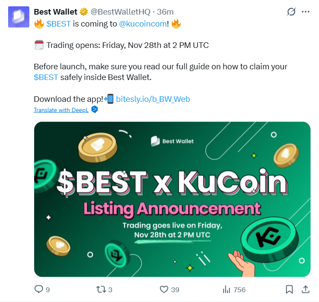Click the first $BEST cashtag
Screen dimensions: 319x302
(x=59, y=24)
